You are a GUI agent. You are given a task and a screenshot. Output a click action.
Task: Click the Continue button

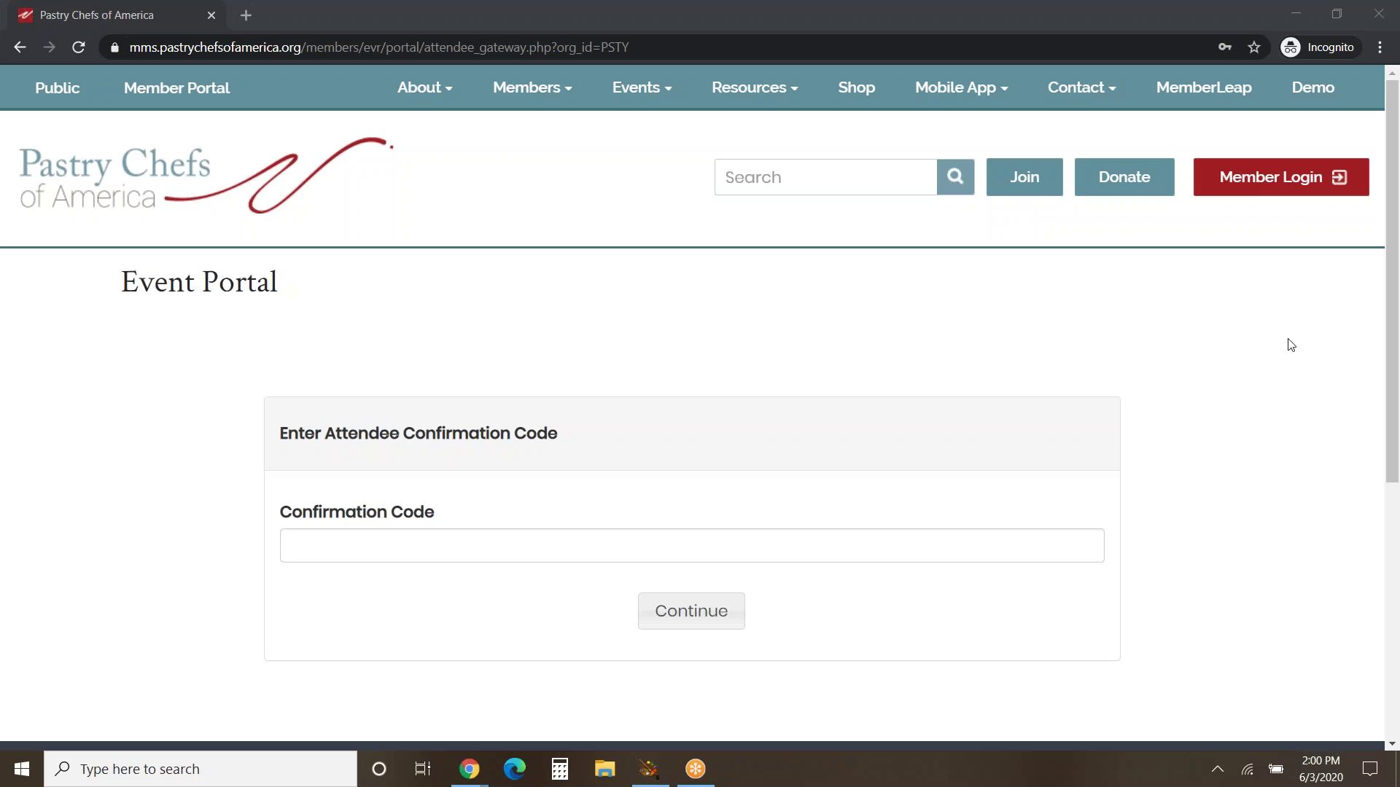tap(691, 611)
